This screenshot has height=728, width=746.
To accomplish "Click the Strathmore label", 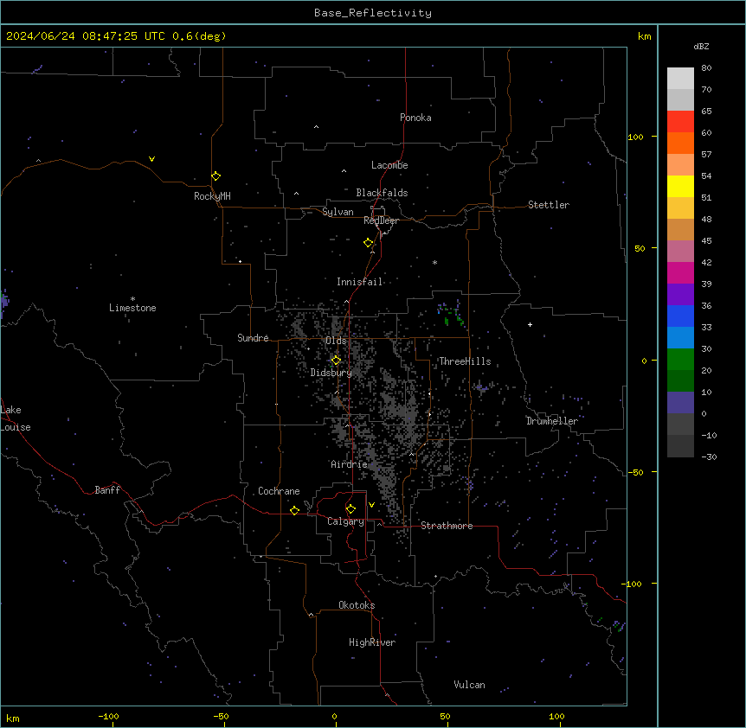I will (447, 526).
